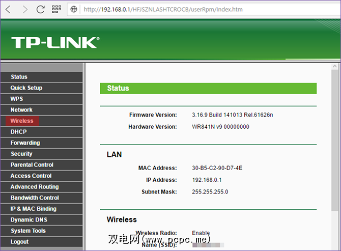
Task: Select the LAN IP address 192.168.0.1
Action: [207, 180]
